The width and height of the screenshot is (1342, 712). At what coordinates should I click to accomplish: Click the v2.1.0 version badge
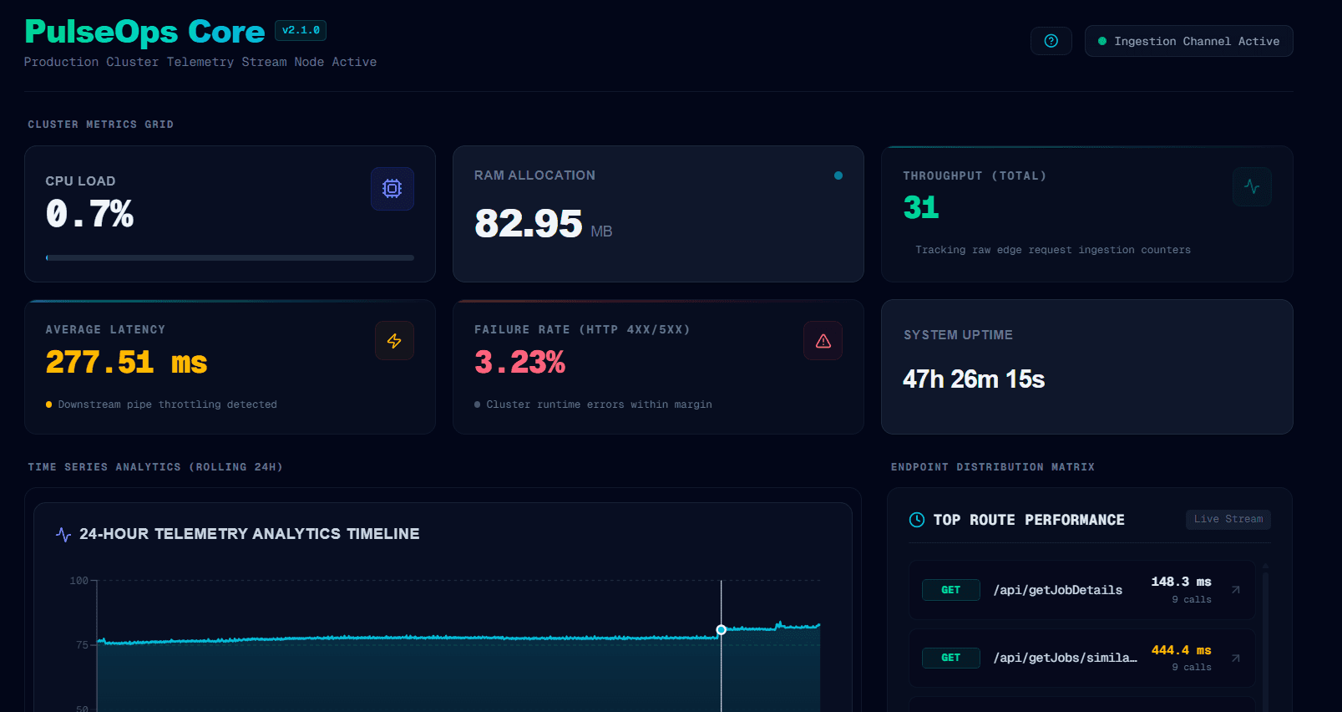[301, 30]
